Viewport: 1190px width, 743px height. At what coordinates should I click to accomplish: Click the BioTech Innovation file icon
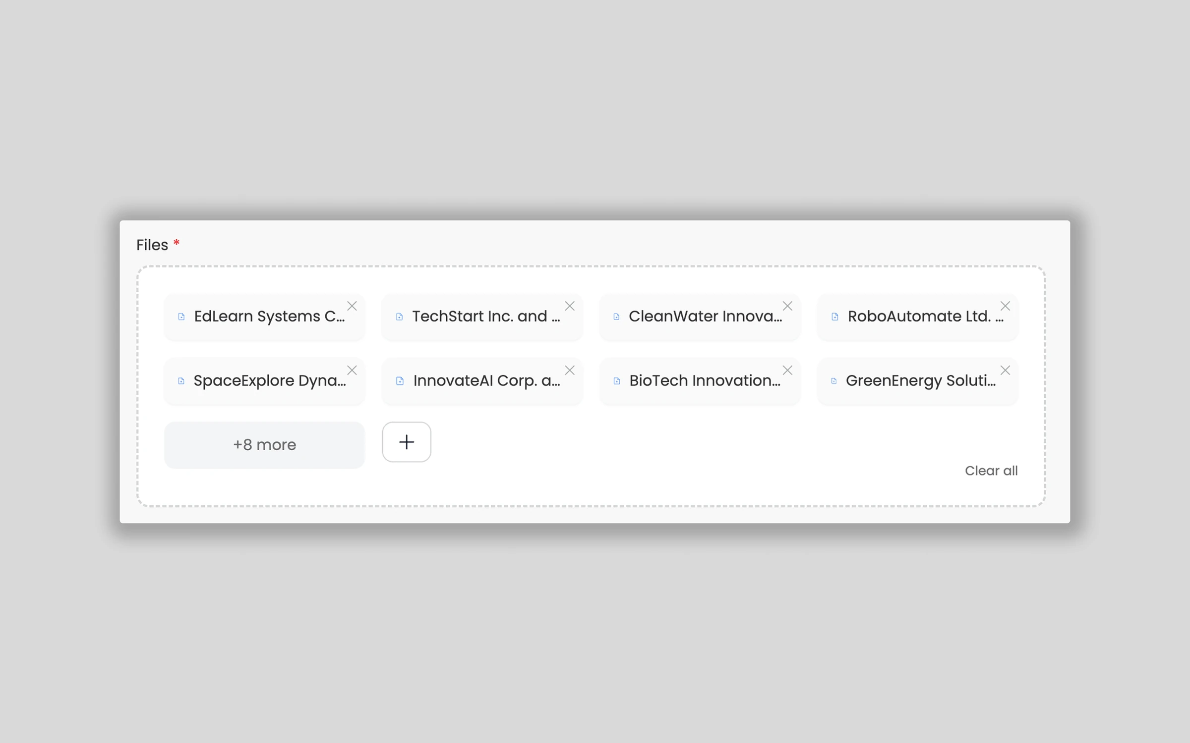tap(617, 381)
